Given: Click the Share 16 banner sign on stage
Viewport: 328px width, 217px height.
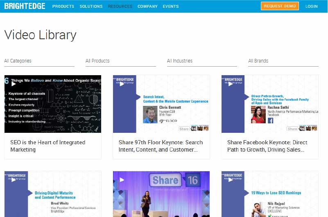Looking at the screenshot, I should pos(175,180).
